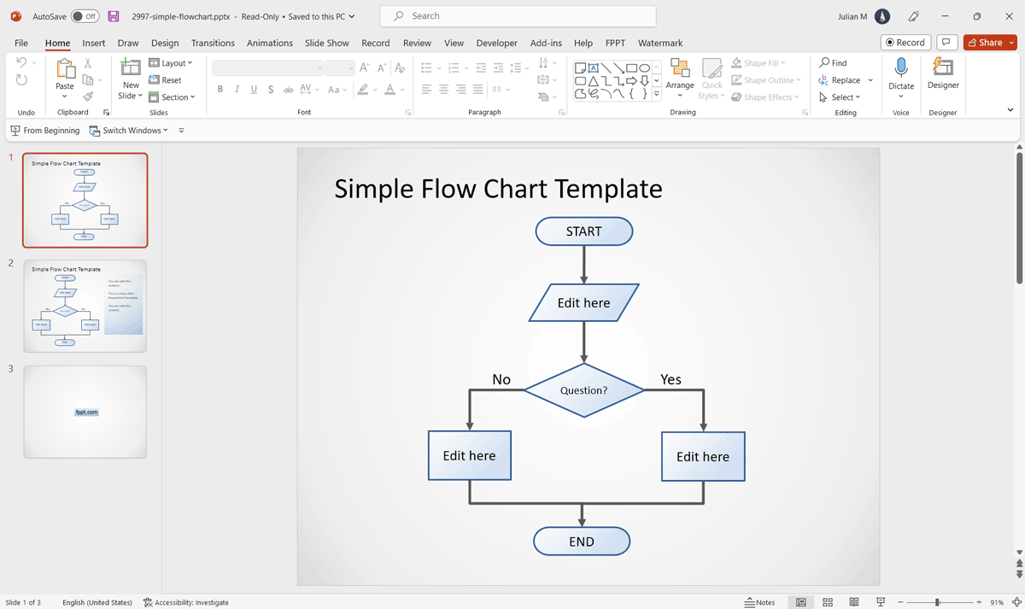Image resolution: width=1025 pixels, height=609 pixels.
Task: Switch to Slide Sorter view
Action: click(x=828, y=602)
